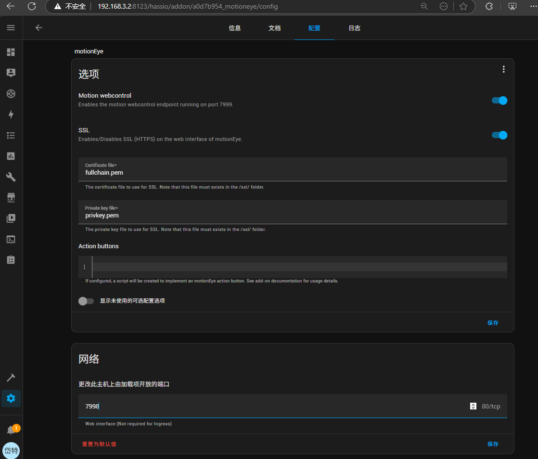Open the History bar chart icon
538x459 pixels.
(11, 156)
